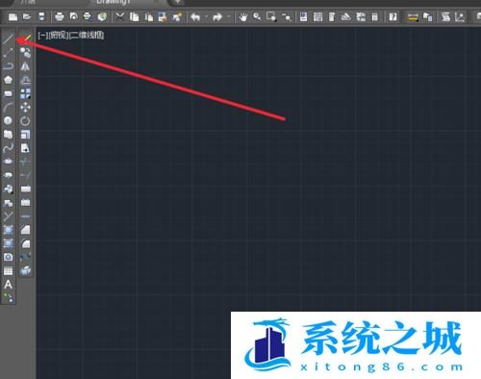Click the Make Block icon

coord(9,203)
